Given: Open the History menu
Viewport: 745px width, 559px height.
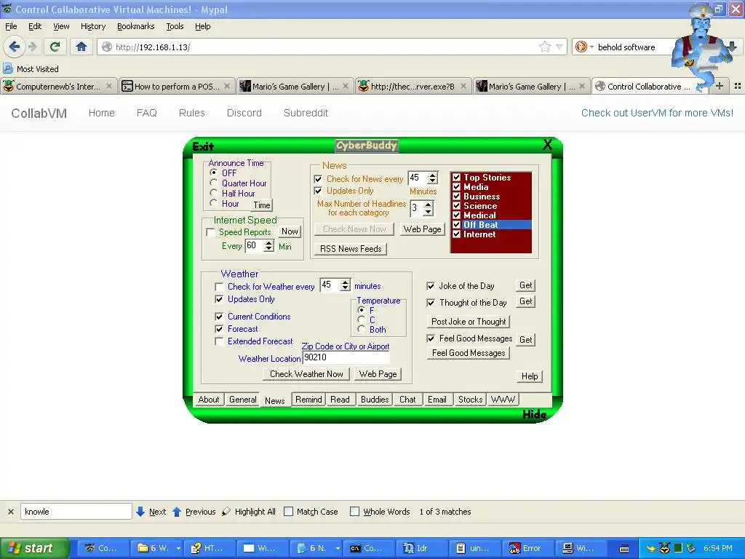Looking at the screenshot, I should 93,26.
